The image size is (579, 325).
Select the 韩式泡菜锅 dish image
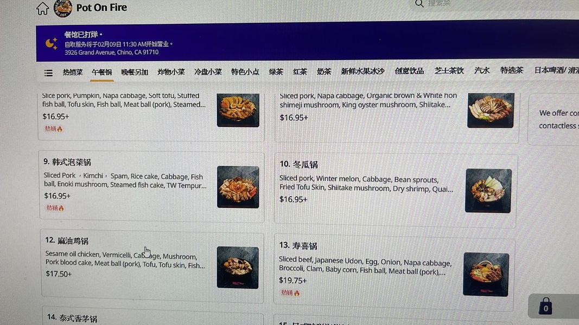coord(238,187)
